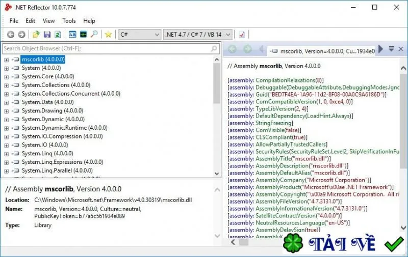
Task: Open the Tools menu
Action: pos(69,21)
